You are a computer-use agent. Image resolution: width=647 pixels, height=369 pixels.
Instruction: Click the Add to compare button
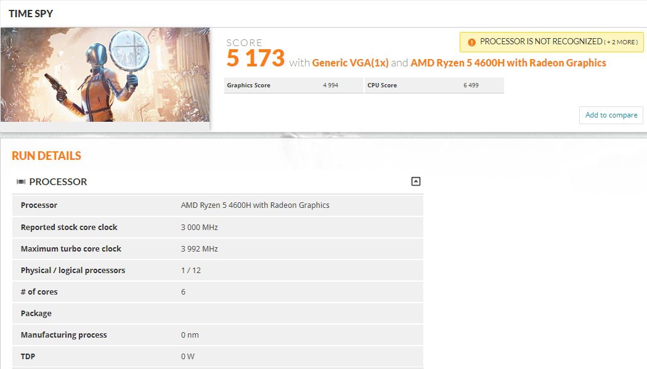[x=611, y=115]
